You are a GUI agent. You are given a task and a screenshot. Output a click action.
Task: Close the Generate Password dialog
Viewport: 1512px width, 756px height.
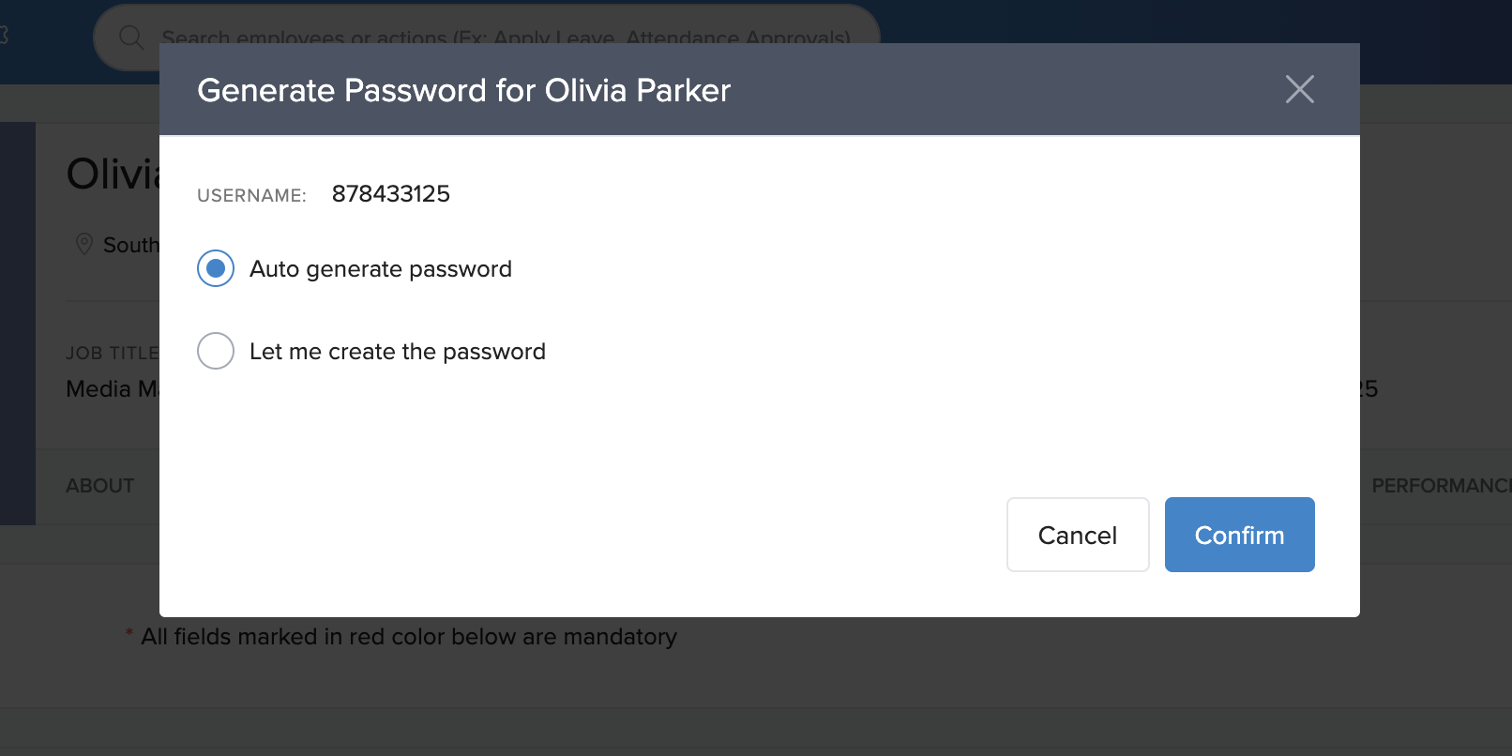click(1299, 89)
